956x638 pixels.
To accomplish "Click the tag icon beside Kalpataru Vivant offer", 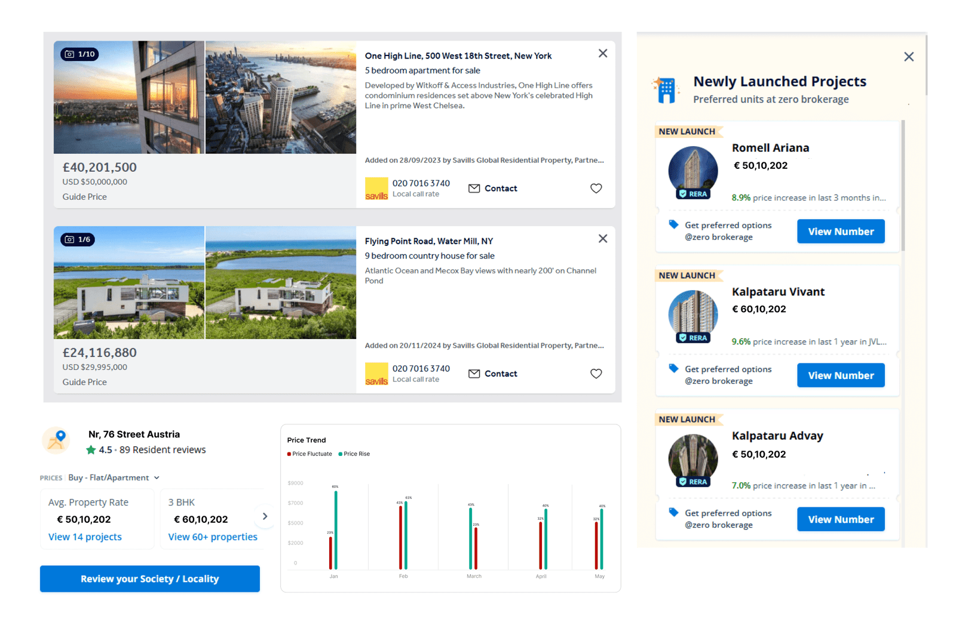I will [x=675, y=369].
